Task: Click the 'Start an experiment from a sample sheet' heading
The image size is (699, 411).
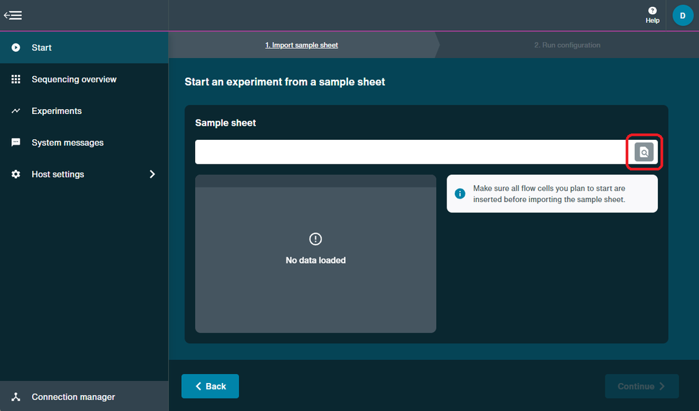Action: [x=285, y=82]
